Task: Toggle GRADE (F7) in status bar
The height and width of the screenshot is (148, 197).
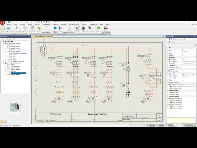Action: 151,126
